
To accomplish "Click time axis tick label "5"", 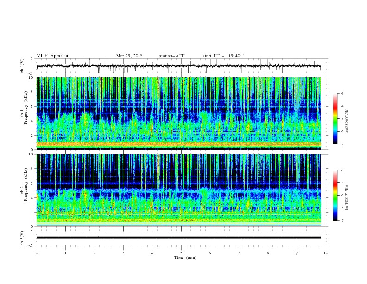I will point(181,253).
